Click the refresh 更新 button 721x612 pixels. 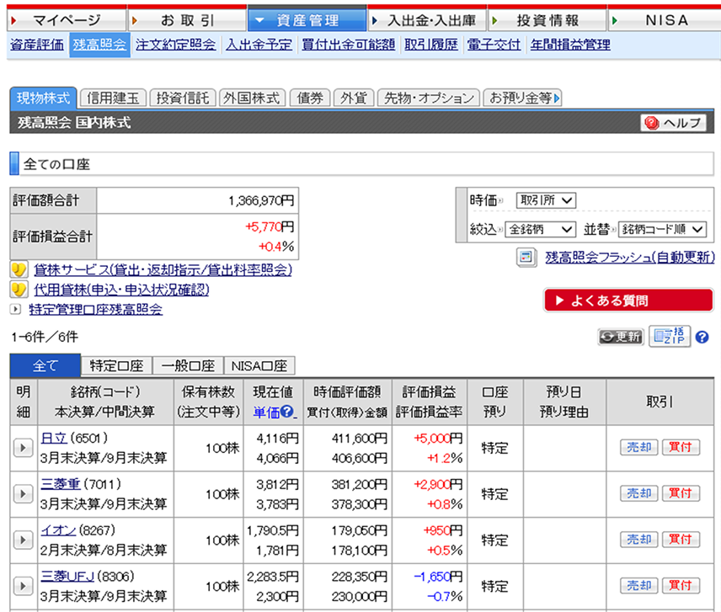621,338
